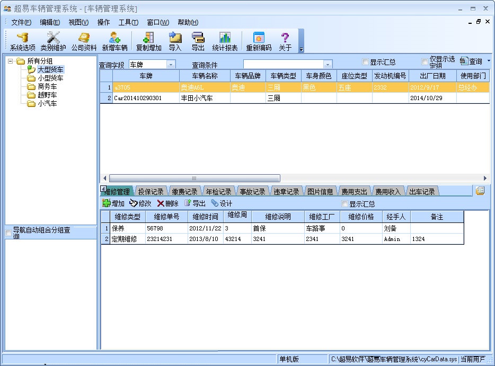Click the tab scroll-left arrow icon
Viewport: 495px width, 366px height.
pyautogui.click(x=103, y=189)
